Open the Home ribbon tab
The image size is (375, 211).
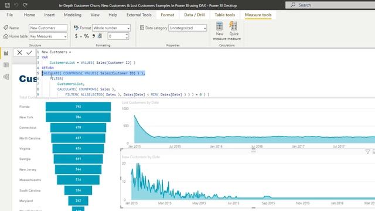pyautogui.click(x=29, y=15)
